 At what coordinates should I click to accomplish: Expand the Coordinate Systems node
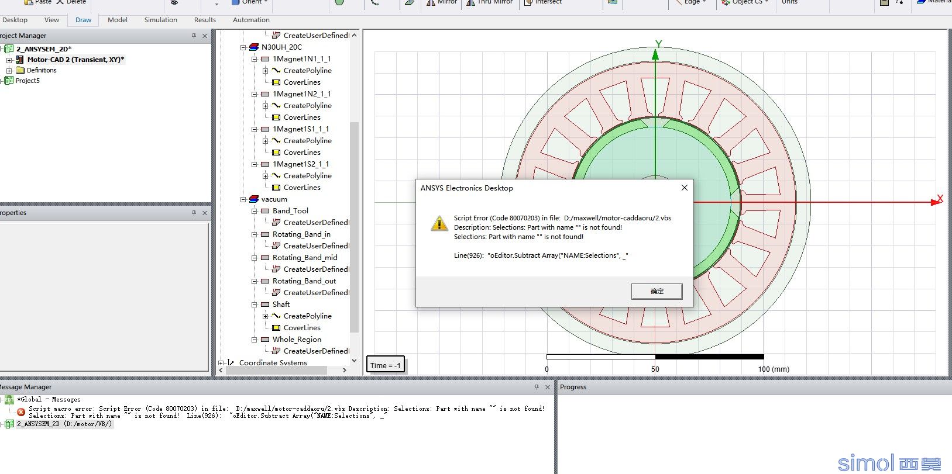[x=221, y=363]
